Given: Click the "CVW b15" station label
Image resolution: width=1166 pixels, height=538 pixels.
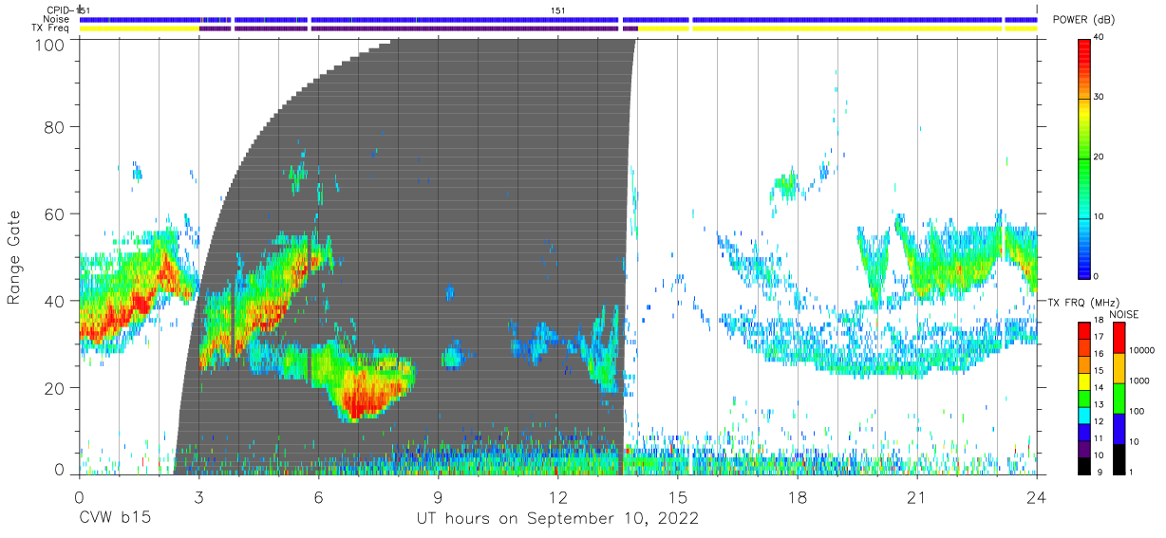Looking at the screenshot, I should click(114, 519).
